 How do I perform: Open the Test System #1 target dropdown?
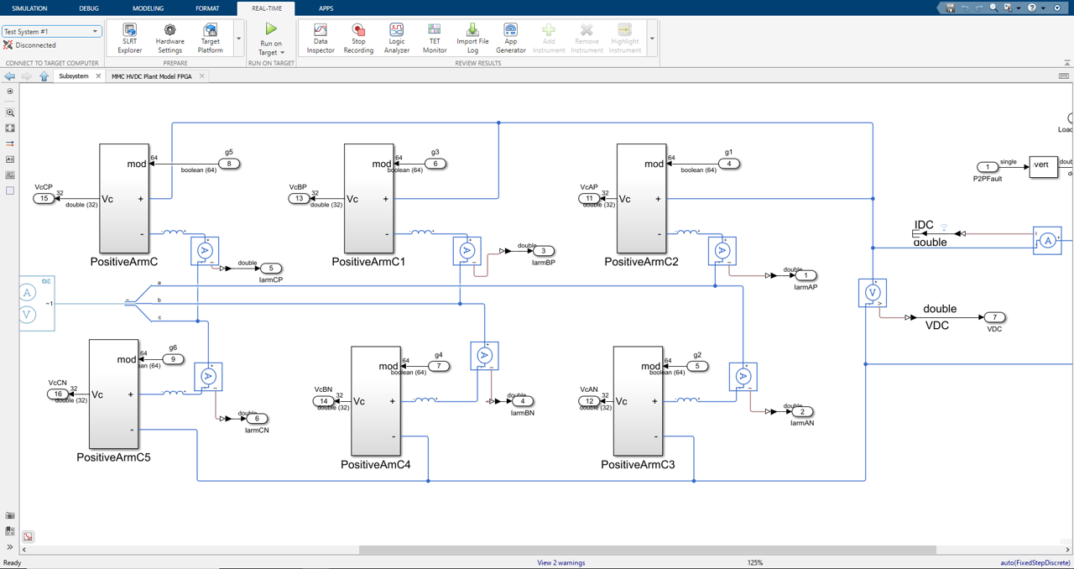pyautogui.click(x=51, y=32)
